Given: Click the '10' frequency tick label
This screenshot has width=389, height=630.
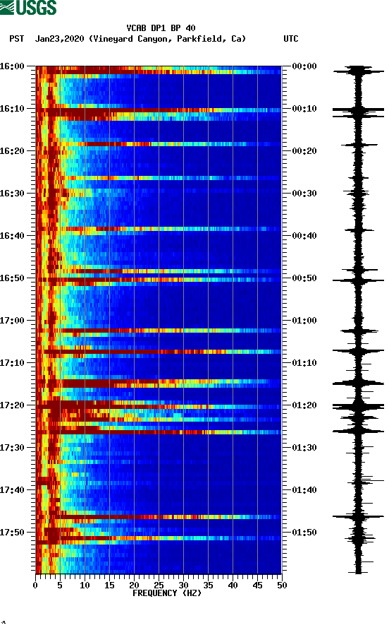Looking at the screenshot, I should point(85,586).
